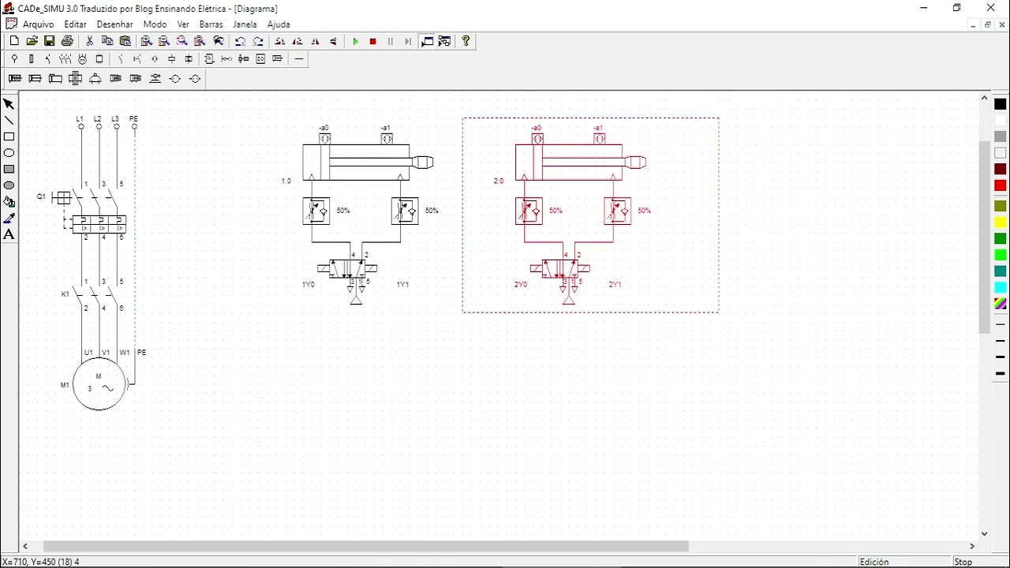Select the hollow ellipse tool
Screen dimensions: 1010x568
pos(9,153)
